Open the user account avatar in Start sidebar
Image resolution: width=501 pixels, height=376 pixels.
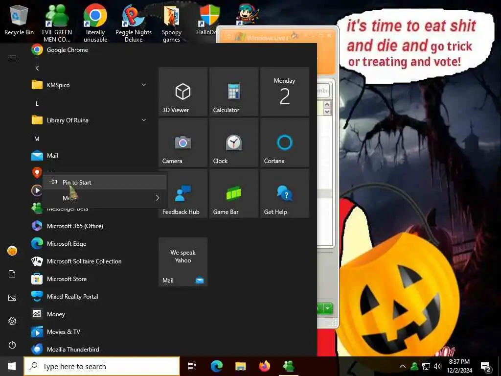coord(12,251)
